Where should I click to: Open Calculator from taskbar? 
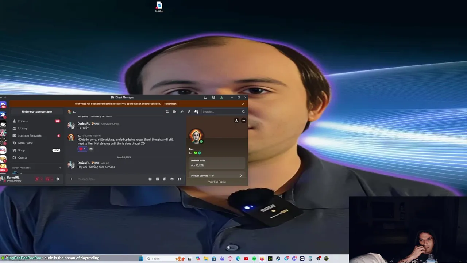click(310, 259)
